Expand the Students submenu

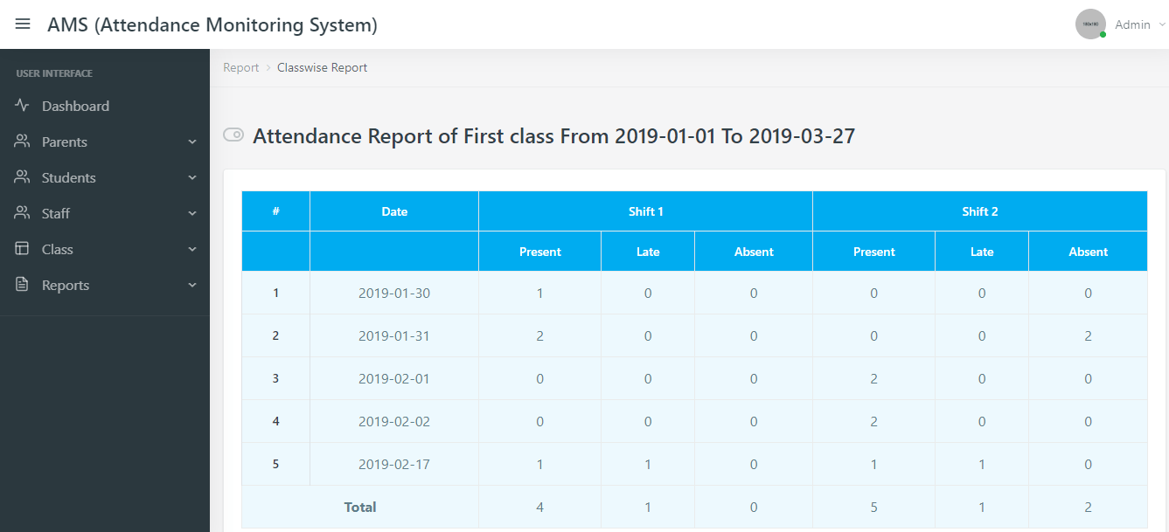(192, 176)
